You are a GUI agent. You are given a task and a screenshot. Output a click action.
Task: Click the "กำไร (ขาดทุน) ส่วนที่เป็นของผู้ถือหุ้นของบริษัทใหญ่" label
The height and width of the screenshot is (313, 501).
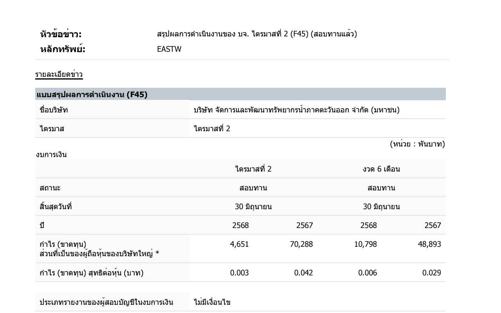point(97,248)
